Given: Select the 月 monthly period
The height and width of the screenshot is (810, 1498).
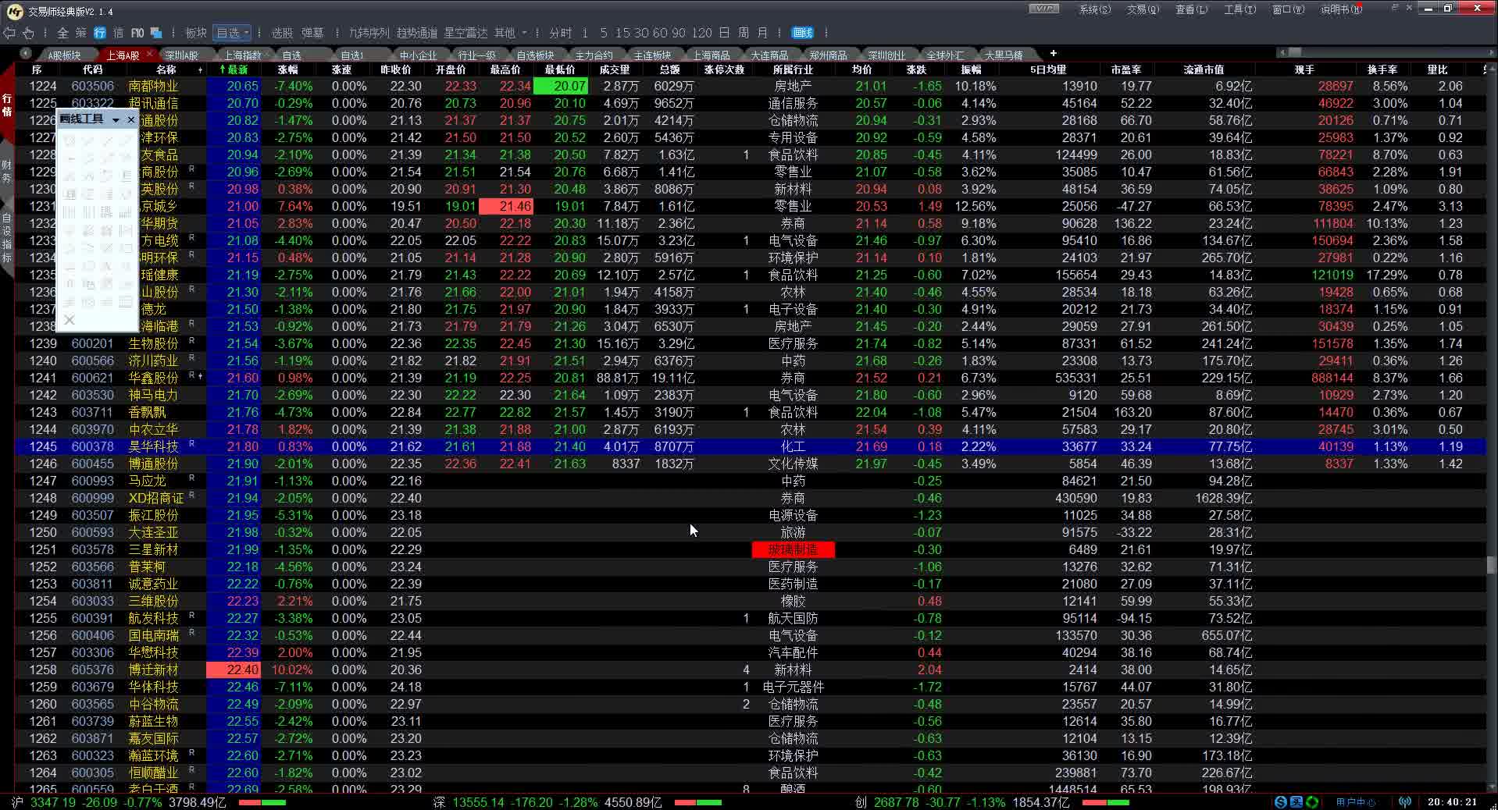Looking at the screenshot, I should pos(762,33).
